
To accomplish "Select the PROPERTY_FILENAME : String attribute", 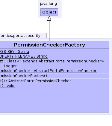I will tap(24, 56).
